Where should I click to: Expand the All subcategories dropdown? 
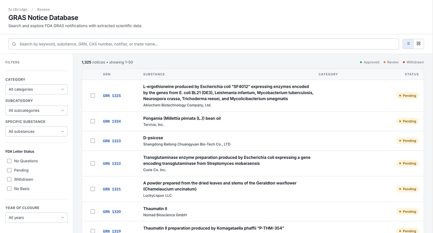tap(36, 110)
